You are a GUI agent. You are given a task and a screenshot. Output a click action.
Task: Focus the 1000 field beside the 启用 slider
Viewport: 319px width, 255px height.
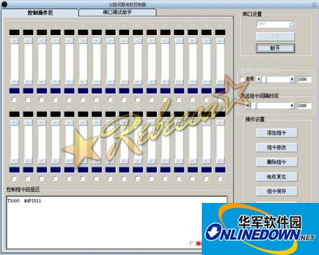point(305,79)
